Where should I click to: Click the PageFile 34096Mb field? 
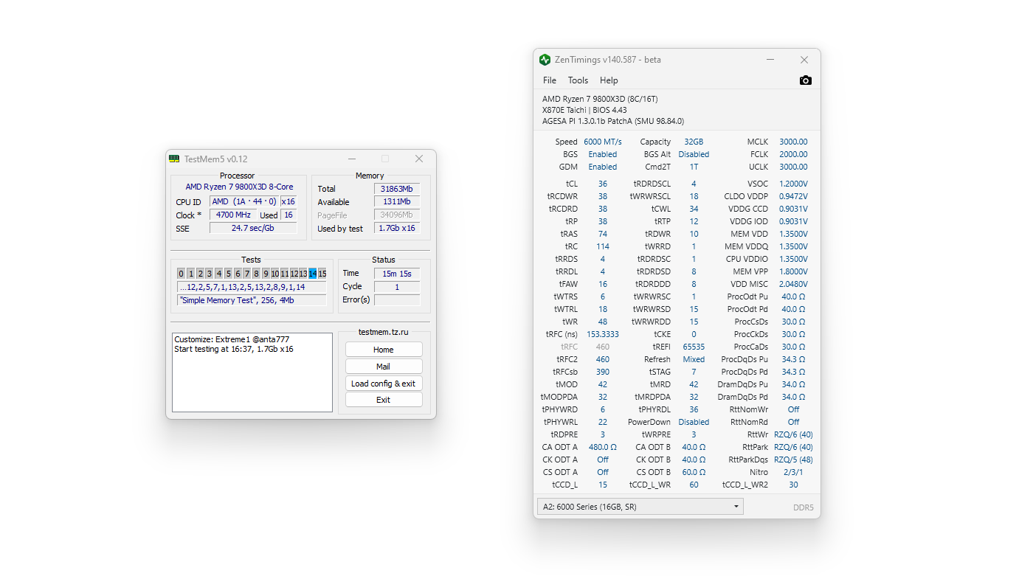[x=397, y=215]
